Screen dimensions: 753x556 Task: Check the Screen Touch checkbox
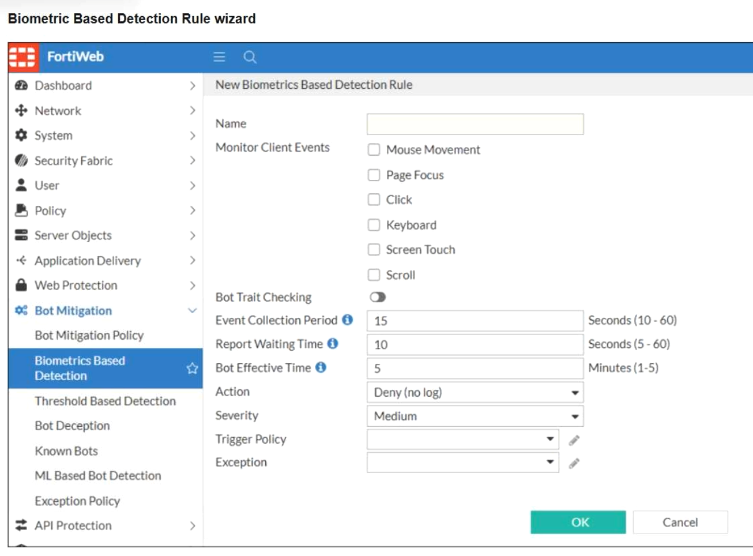[x=374, y=249]
